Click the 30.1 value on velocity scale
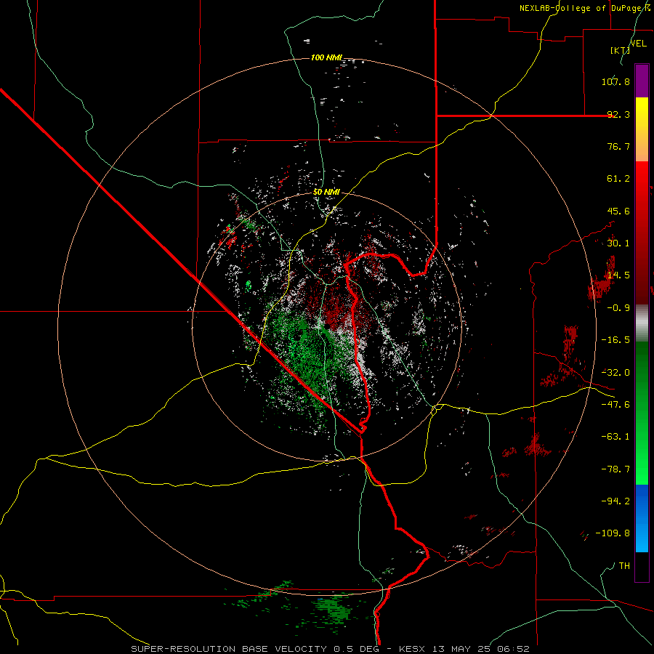 [618, 243]
